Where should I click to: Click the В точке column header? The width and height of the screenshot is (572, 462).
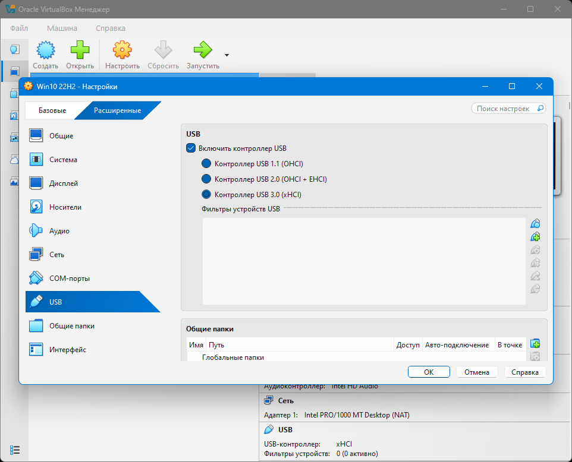(x=510, y=344)
